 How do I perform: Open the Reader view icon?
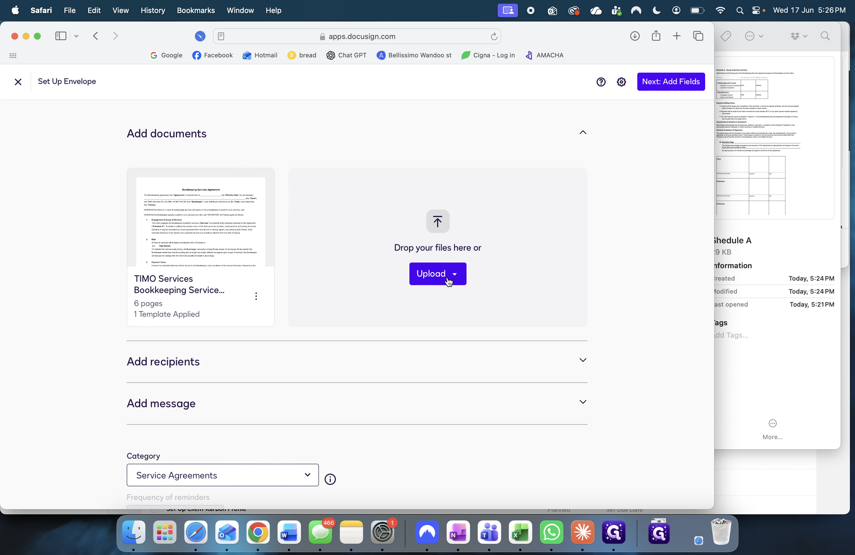click(x=221, y=36)
